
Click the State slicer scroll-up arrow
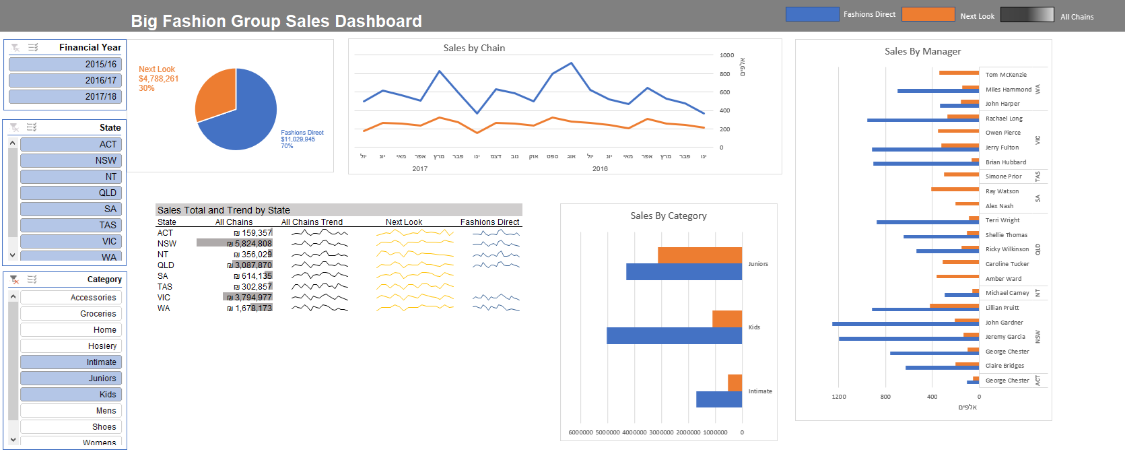click(12, 143)
